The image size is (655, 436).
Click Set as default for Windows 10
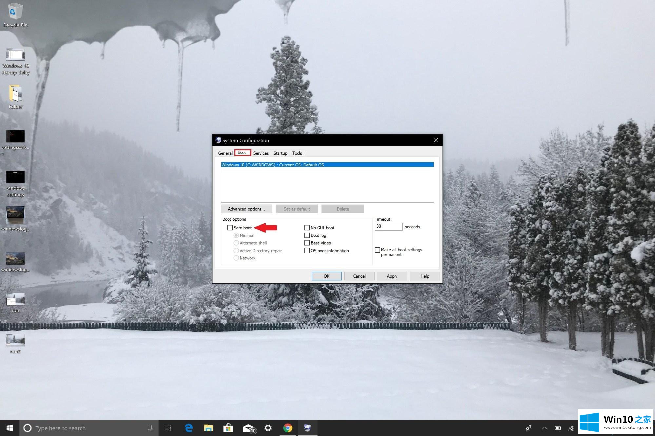[x=296, y=209]
